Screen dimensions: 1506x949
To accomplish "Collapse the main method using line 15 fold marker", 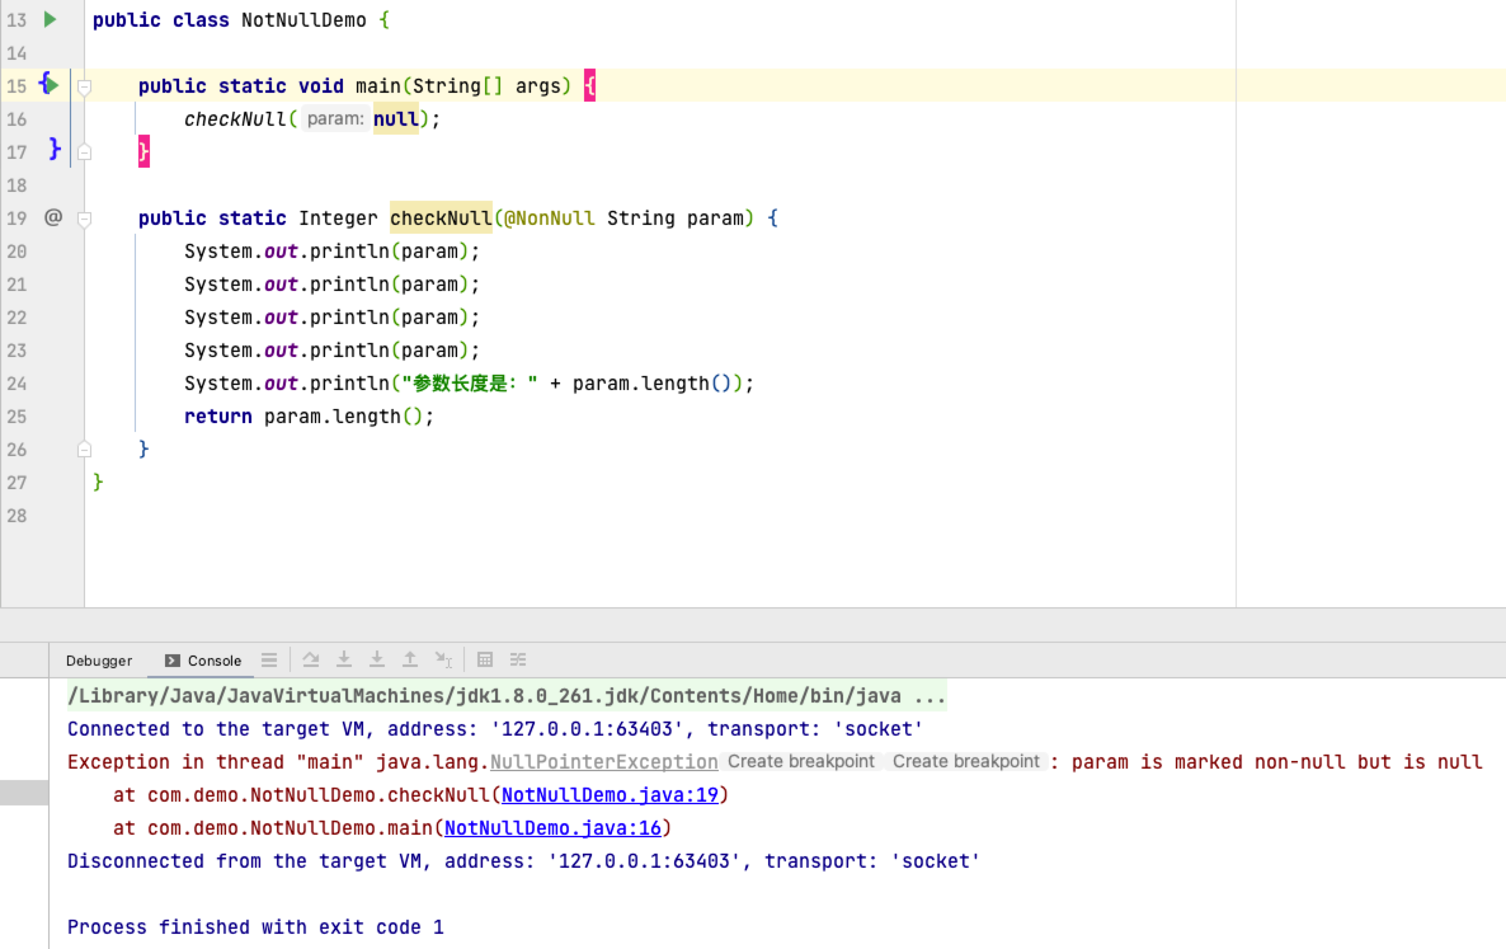I will click(x=84, y=86).
